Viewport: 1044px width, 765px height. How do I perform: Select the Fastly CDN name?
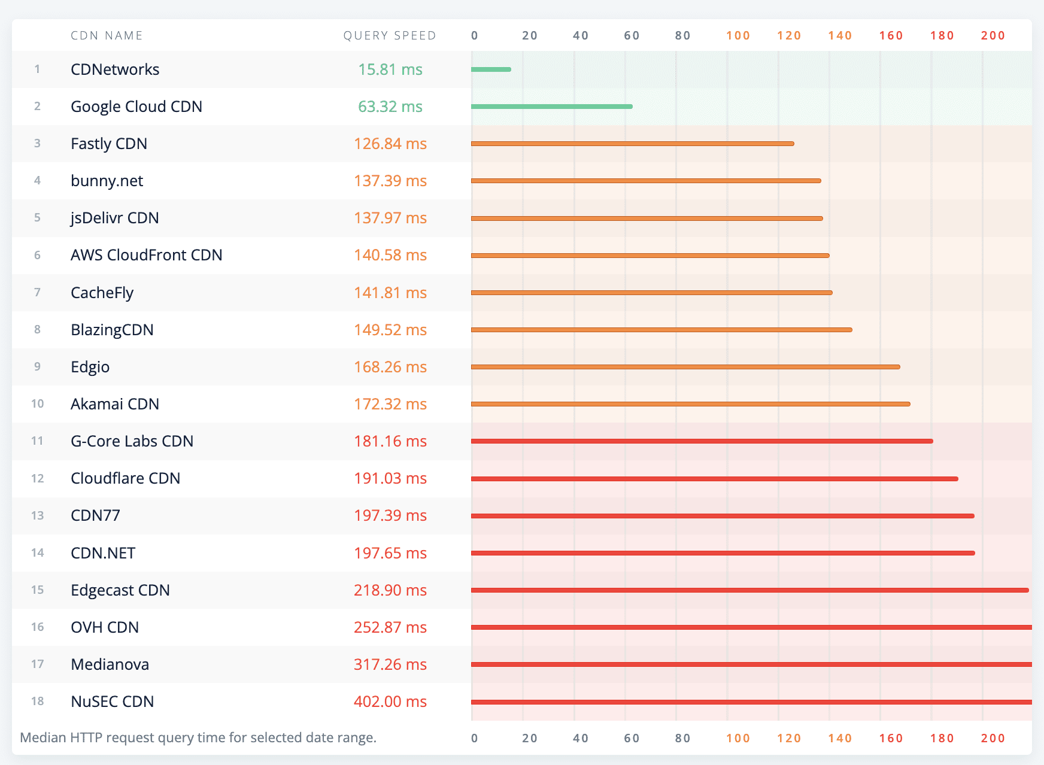109,144
